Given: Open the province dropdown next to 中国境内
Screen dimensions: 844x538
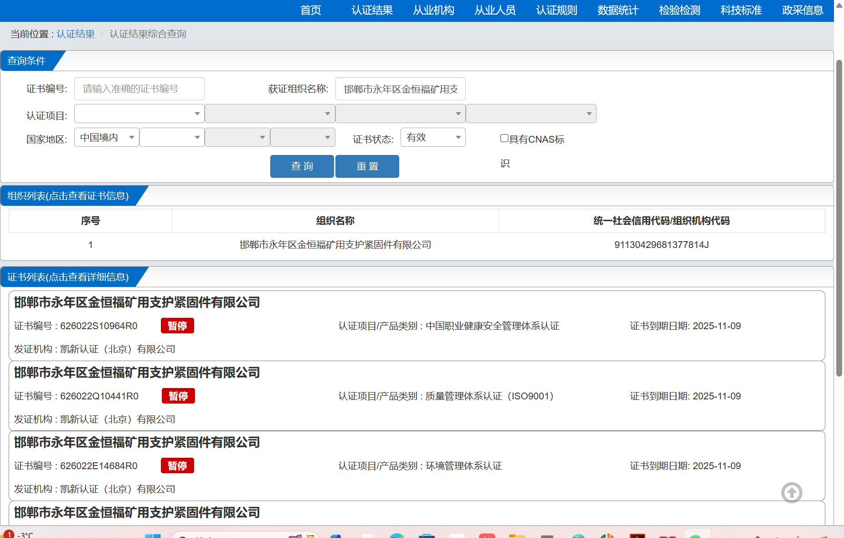Looking at the screenshot, I should click(x=172, y=137).
